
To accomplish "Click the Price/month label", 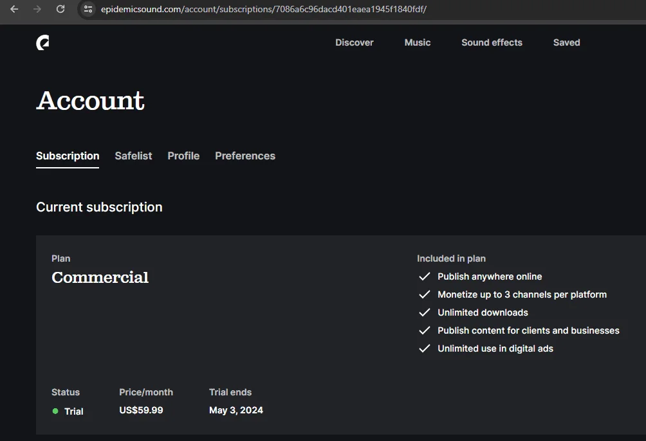I will (146, 392).
